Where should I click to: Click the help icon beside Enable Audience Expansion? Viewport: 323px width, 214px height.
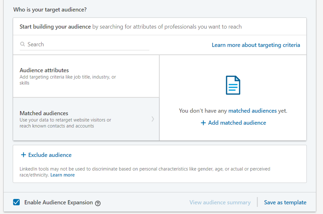[98, 203]
